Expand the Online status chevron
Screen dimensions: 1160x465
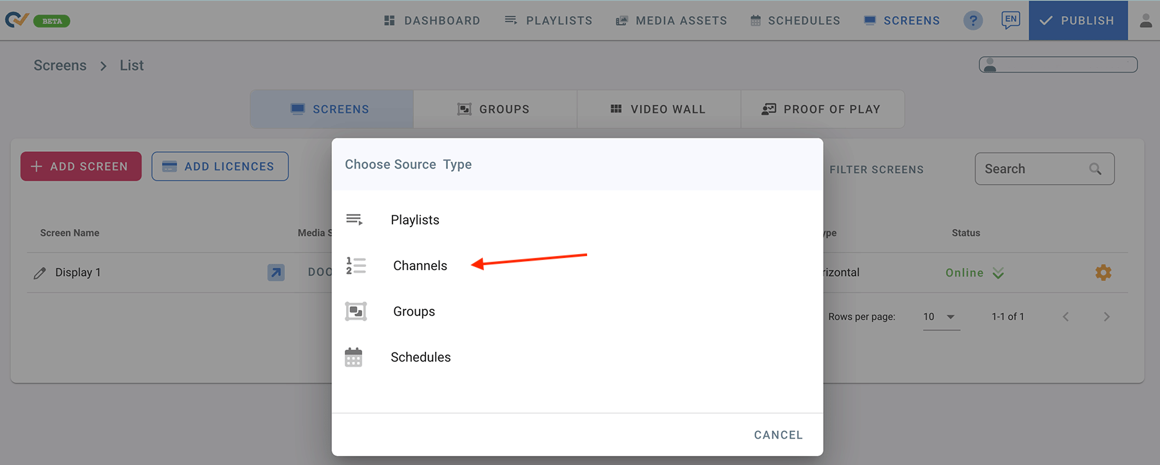tap(998, 273)
